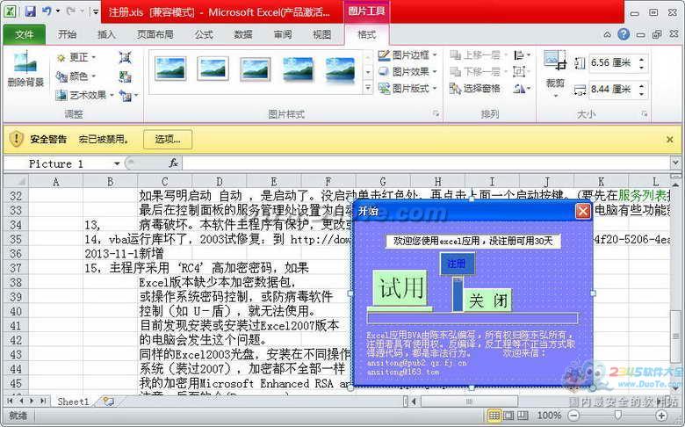Click the Insert Function fx icon
The width and height of the screenshot is (685, 427).
click(173, 163)
